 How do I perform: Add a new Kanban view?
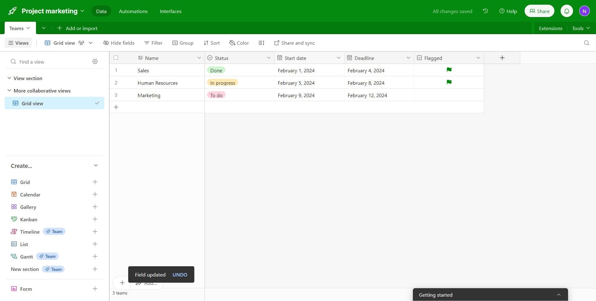[95, 219]
